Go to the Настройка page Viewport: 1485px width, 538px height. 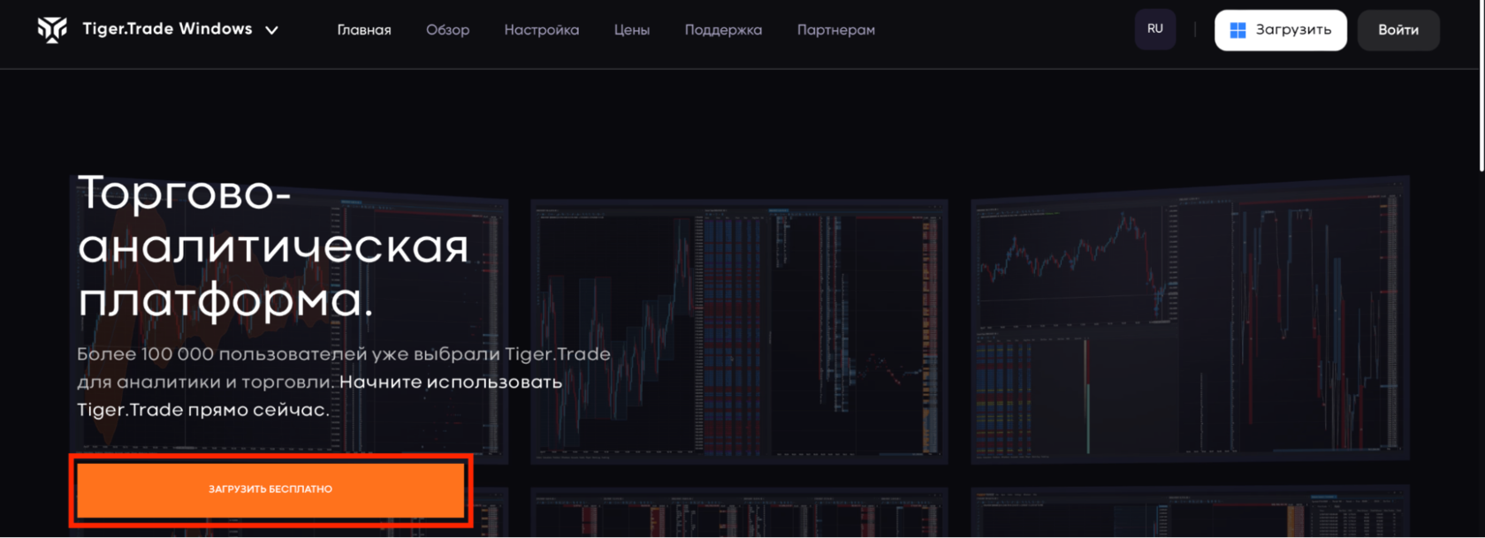coord(542,30)
